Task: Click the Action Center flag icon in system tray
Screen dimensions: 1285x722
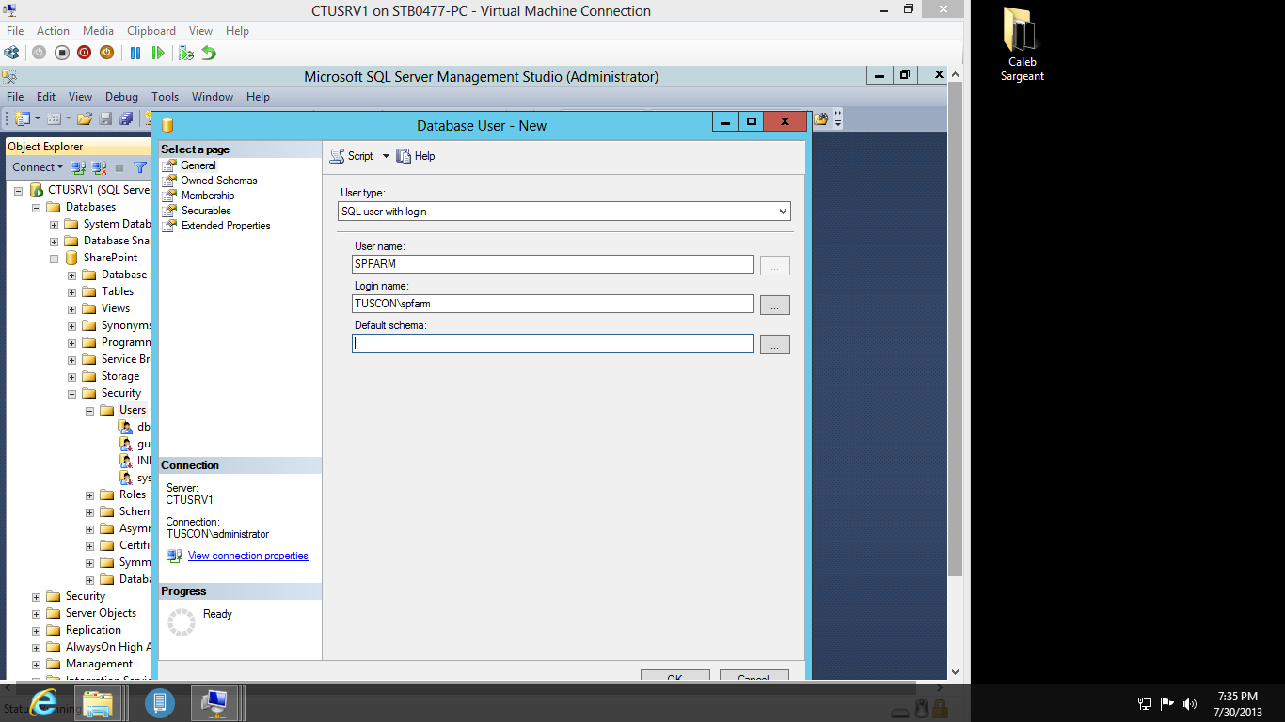Action: coord(1167,703)
